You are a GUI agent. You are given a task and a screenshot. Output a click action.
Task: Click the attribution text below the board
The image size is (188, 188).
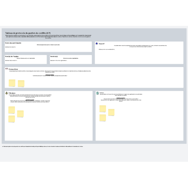[43, 146]
